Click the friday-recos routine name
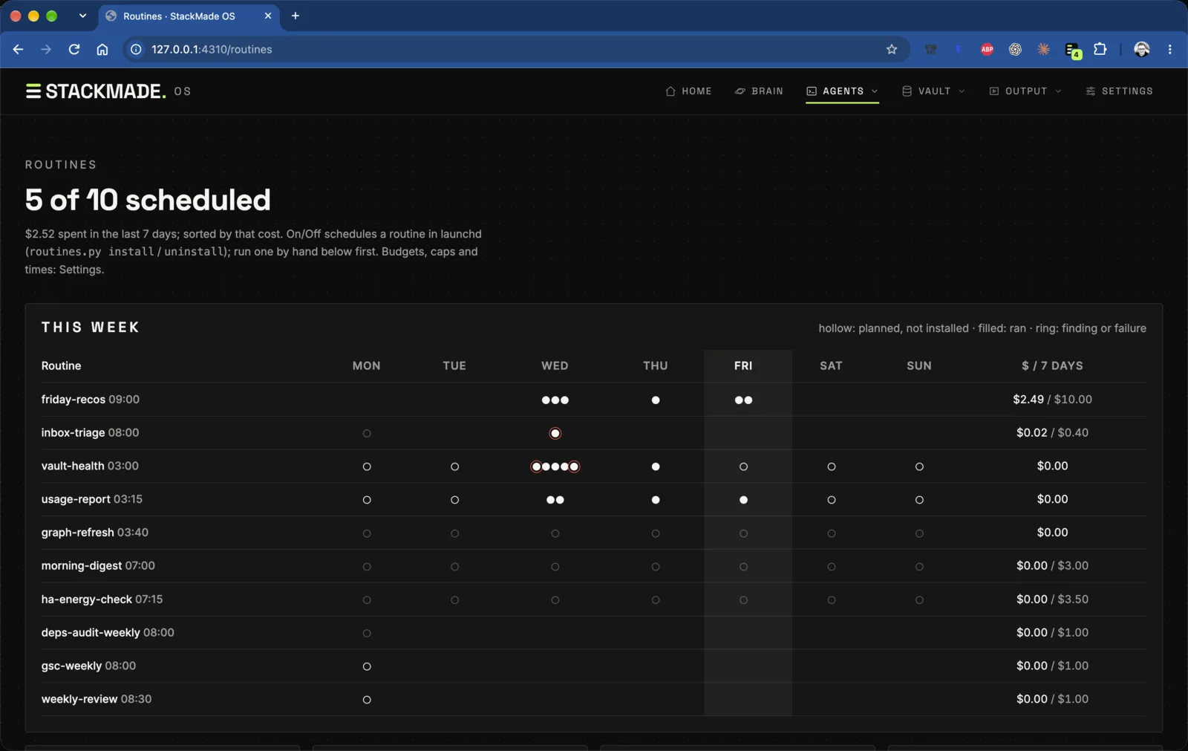1188x751 pixels. click(x=74, y=400)
